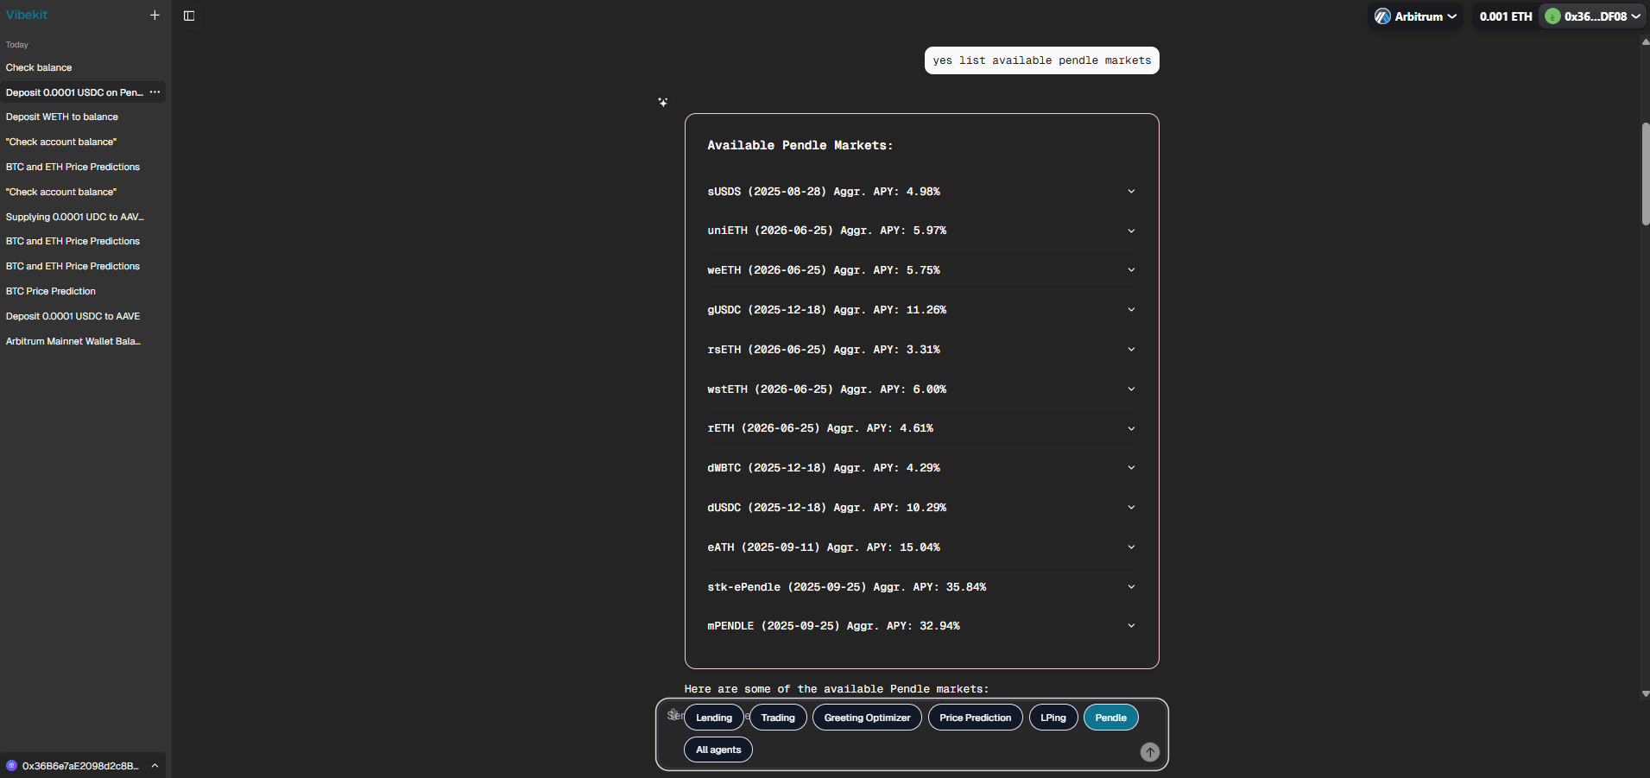
Task: Expand the dWBTC (2025-12-18) market
Action: point(921,468)
